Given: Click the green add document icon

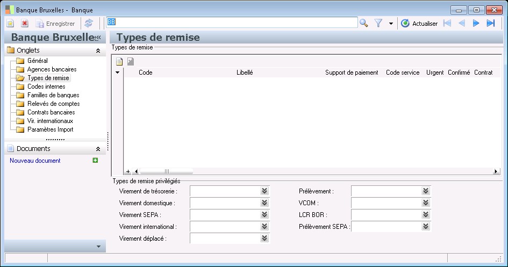Looking at the screenshot, I should tap(95, 160).
